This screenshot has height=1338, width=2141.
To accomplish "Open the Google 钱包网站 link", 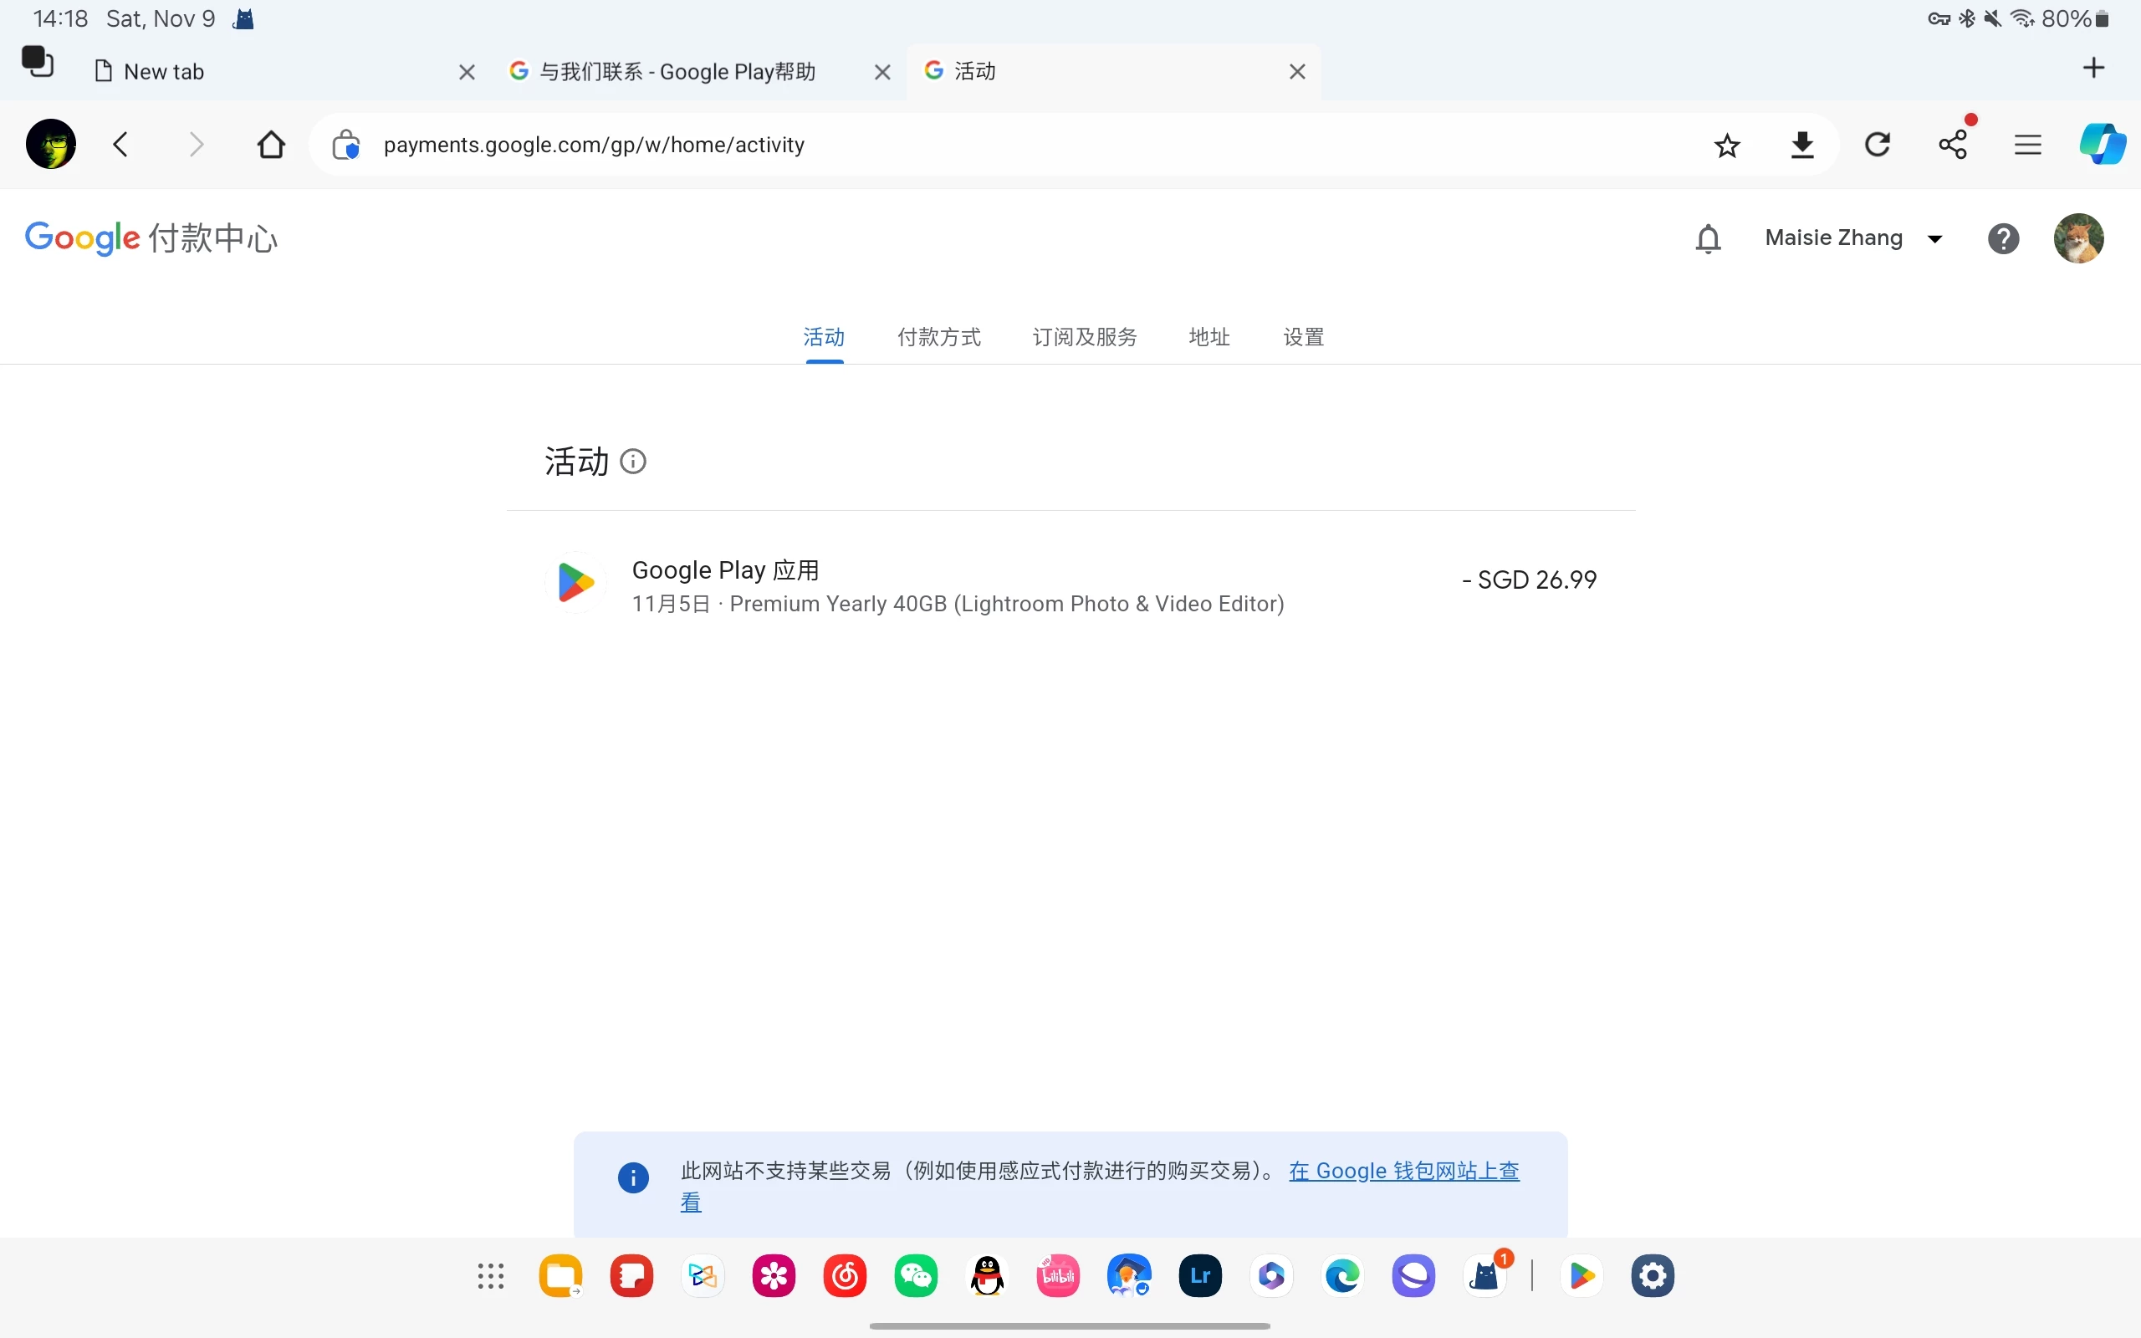I will pyautogui.click(x=1403, y=1171).
